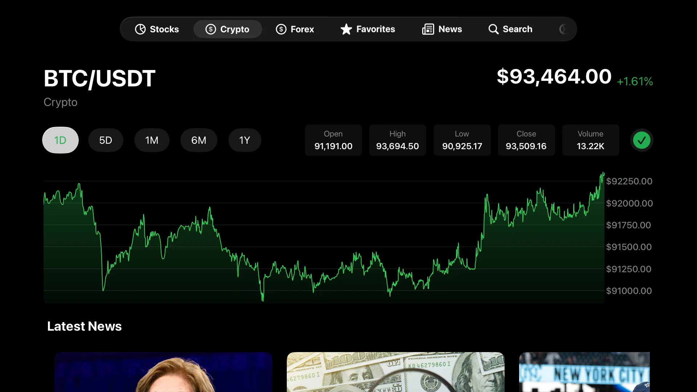This screenshot has width=697, height=392.
Task: Click the Latest News heading
Action: (84, 326)
